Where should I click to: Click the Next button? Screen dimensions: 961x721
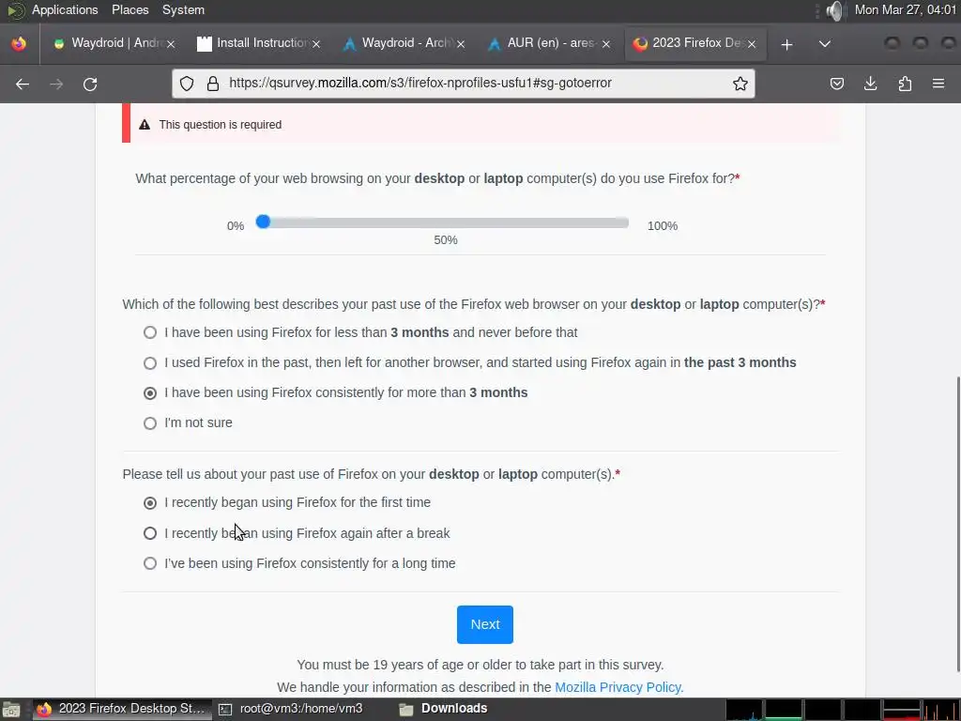coord(485,624)
